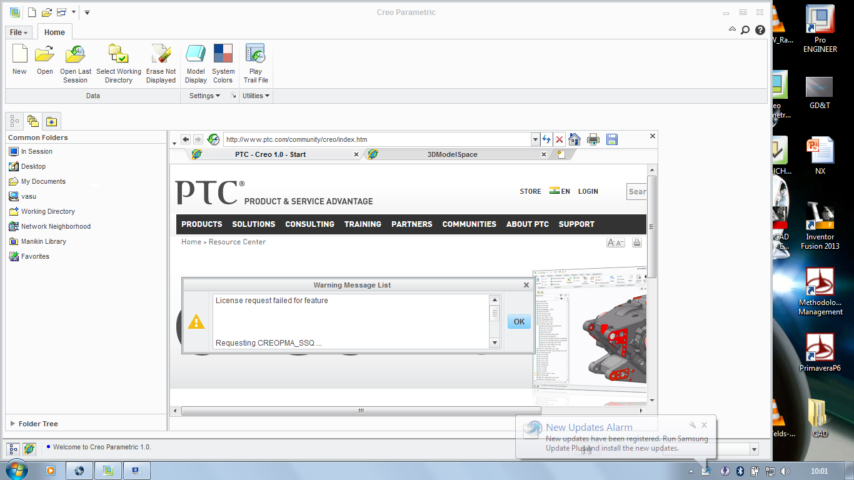This screenshot has height=480, width=854.
Task: Click the browser horizontal scrollbar thumb
Action: pos(361,411)
